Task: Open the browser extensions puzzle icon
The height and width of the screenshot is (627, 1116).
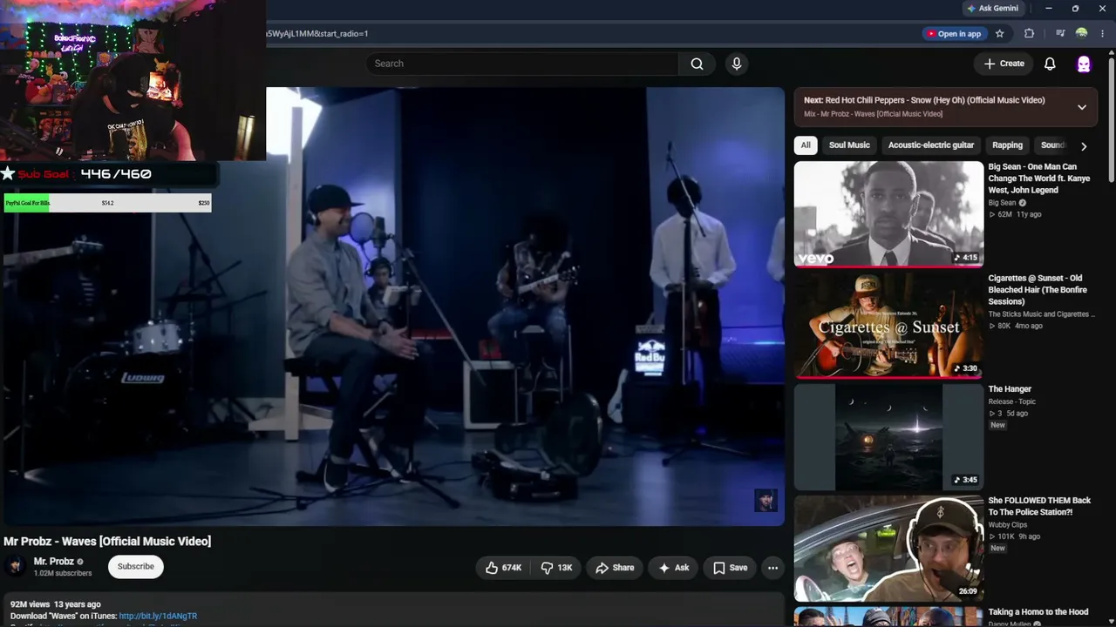Action: coord(1029,34)
